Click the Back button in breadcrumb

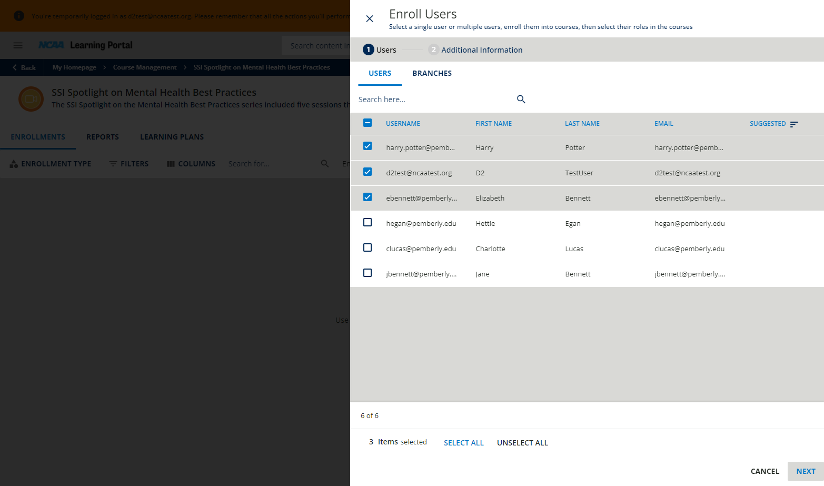tap(24, 67)
